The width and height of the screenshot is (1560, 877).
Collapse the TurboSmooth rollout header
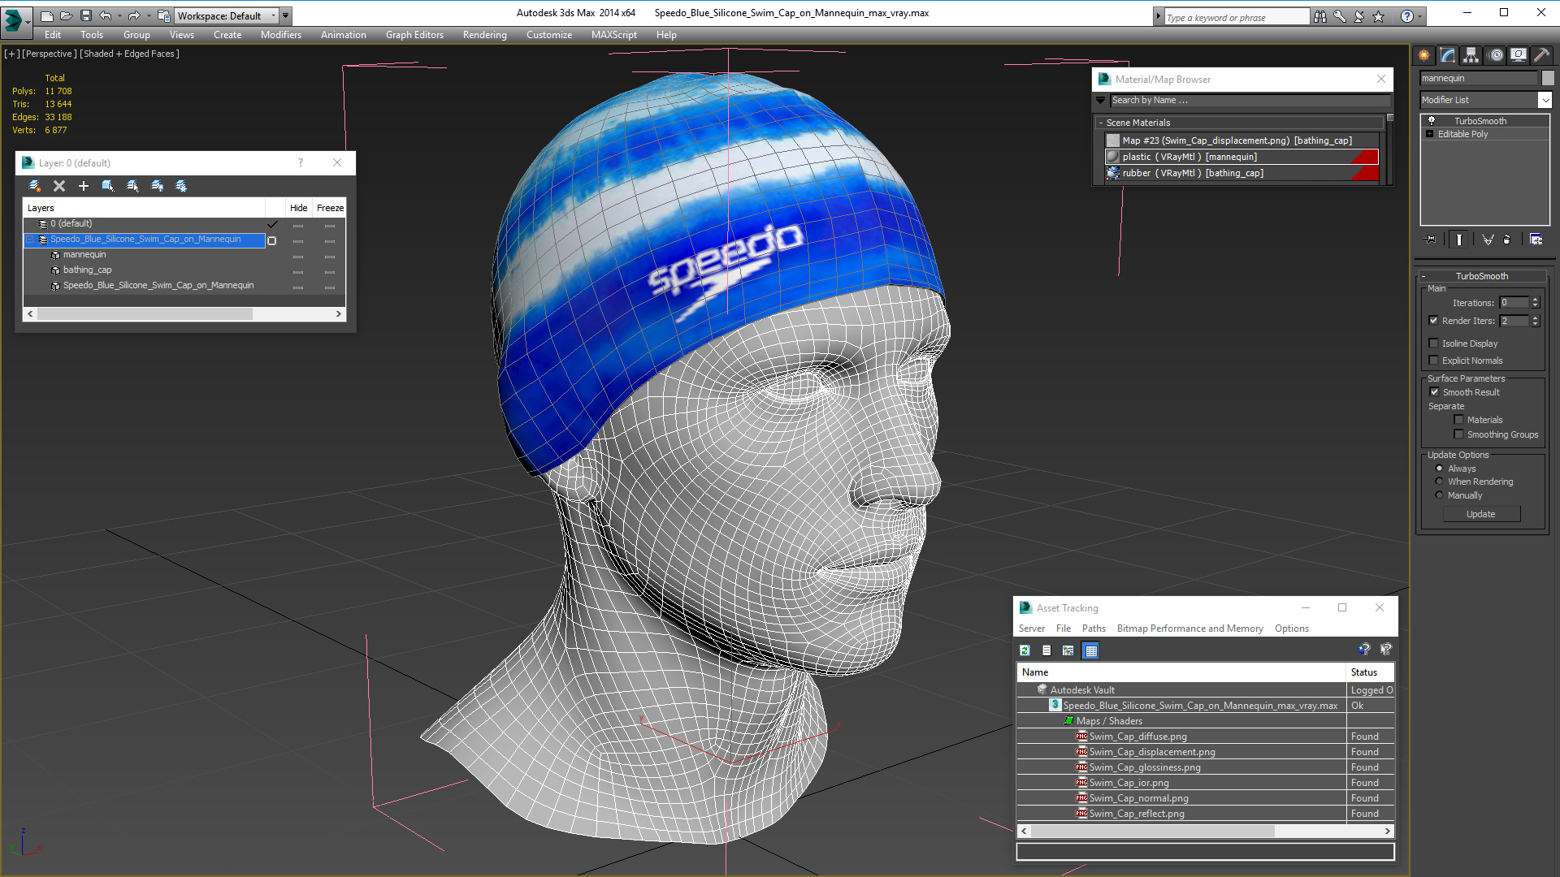coord(1482,276)
